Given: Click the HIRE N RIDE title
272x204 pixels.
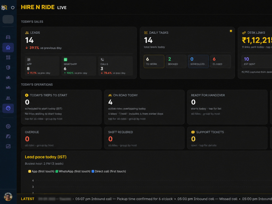Looking at the screenshot, I should (x=38, y=7).
